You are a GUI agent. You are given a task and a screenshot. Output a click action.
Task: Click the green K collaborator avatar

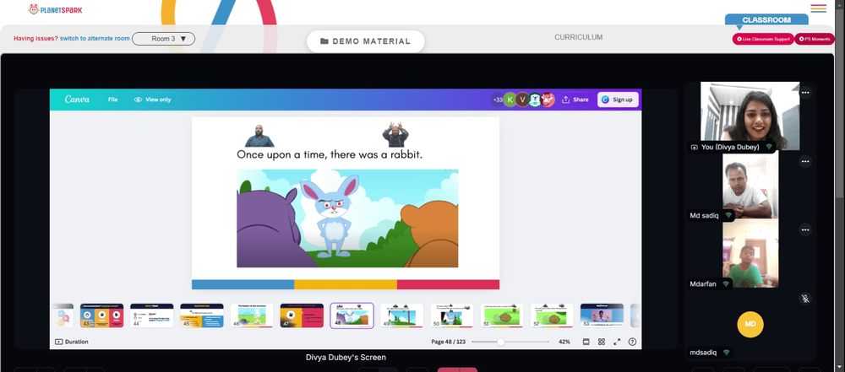510,100
